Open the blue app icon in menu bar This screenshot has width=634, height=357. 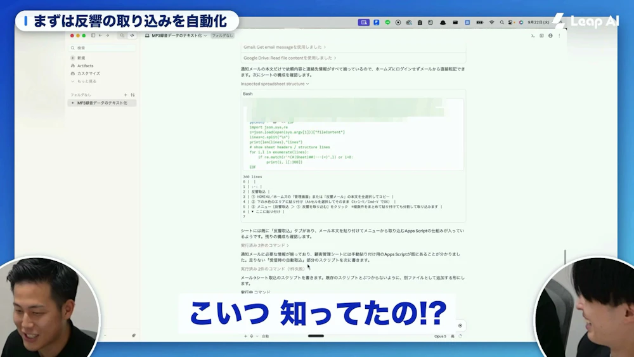click(x=377, y=23)
